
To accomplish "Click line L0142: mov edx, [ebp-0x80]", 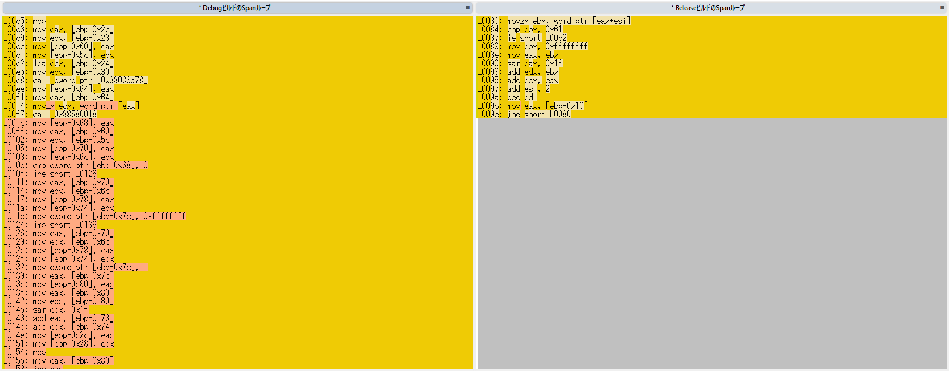I will click(58, 301).
